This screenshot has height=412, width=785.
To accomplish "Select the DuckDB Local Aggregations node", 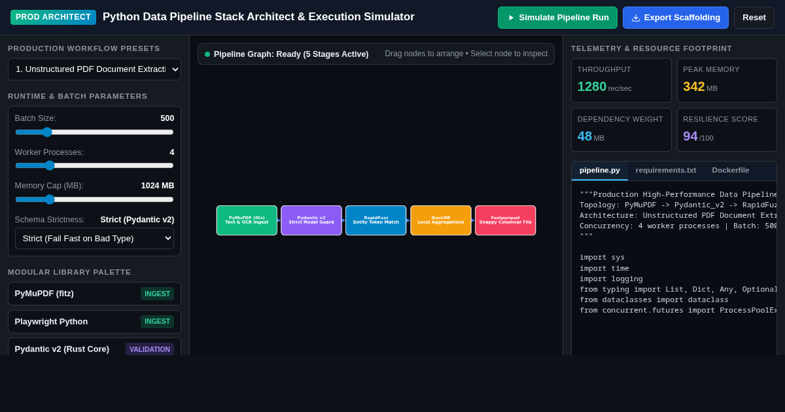I will click(441, 220).
